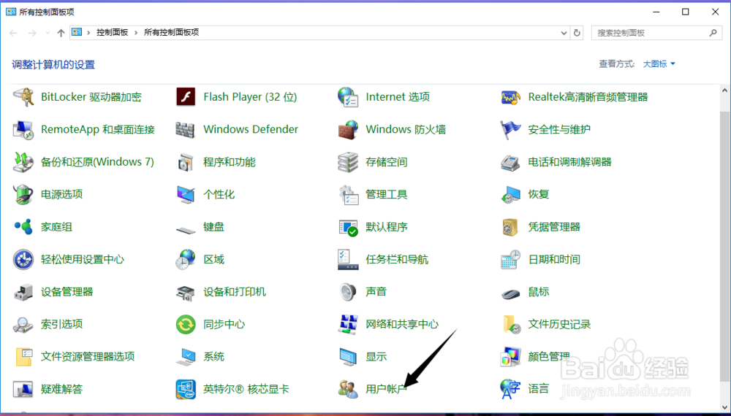The height and width of the screenshot is (416, 731).
Task: Open 设备和打印机 icon
Action: click(x=186, y=292)
